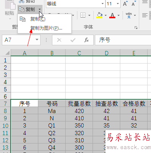Select column C header
This screenshot has width=151, height=153.
click(x=79, y=53)
